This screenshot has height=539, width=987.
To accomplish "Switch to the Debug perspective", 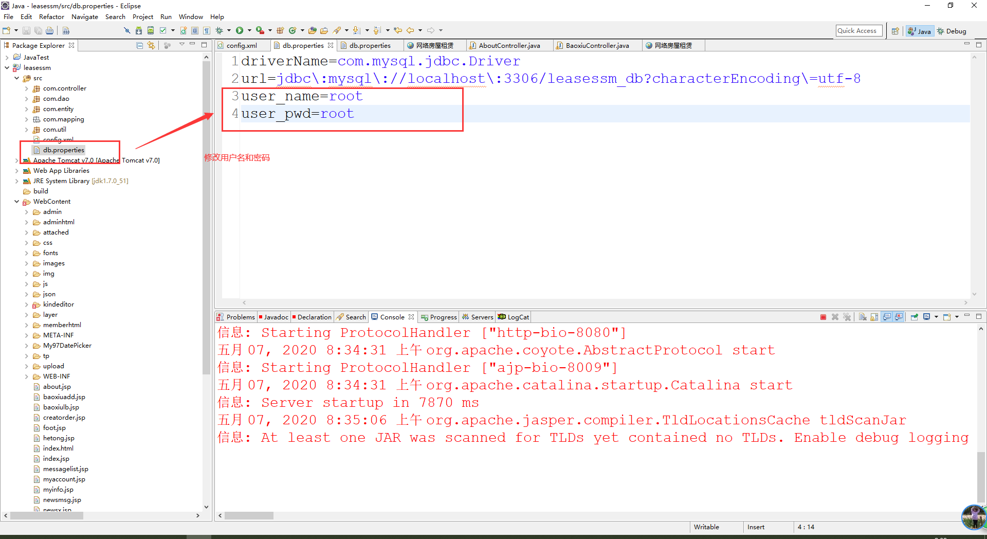I will [x=952, y=31].
